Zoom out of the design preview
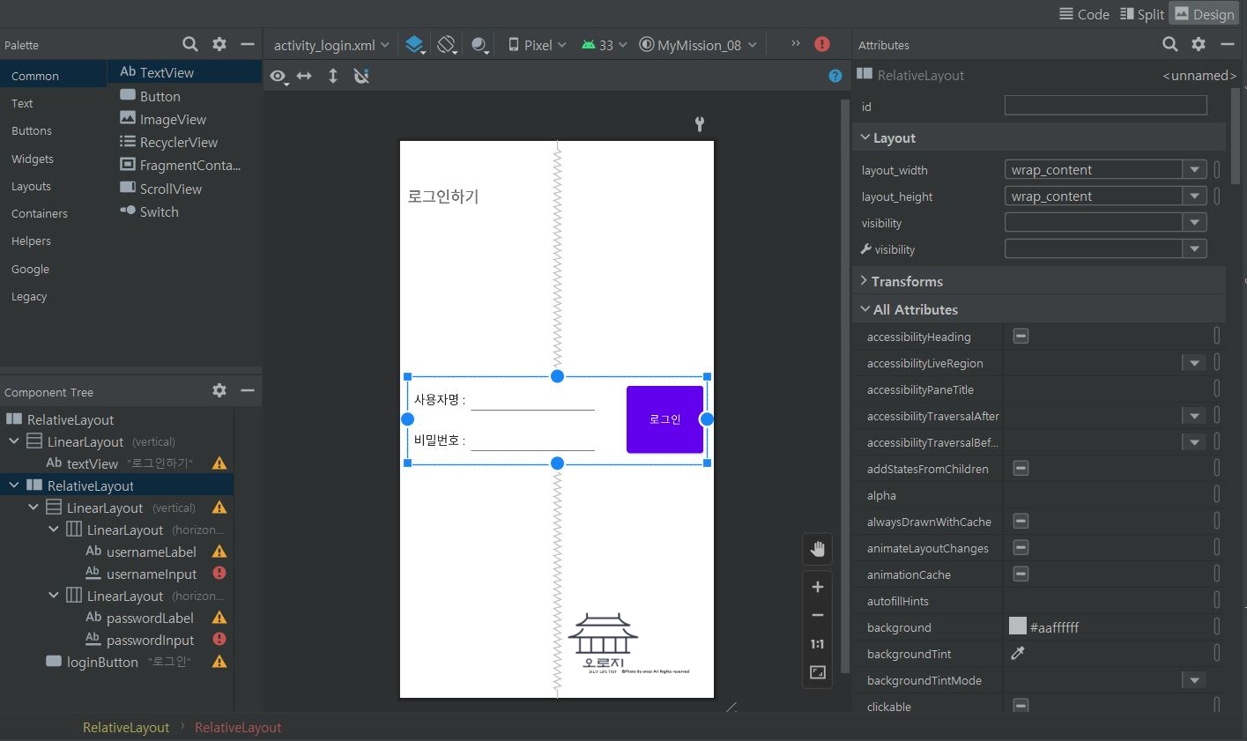The width and height of the screenshot is (1247, 741). [x=818, y=615]
